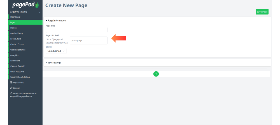Viewport: 280px width, 125px height.
Task: Click the pagePod leaf logo
Action: [25, 5]
